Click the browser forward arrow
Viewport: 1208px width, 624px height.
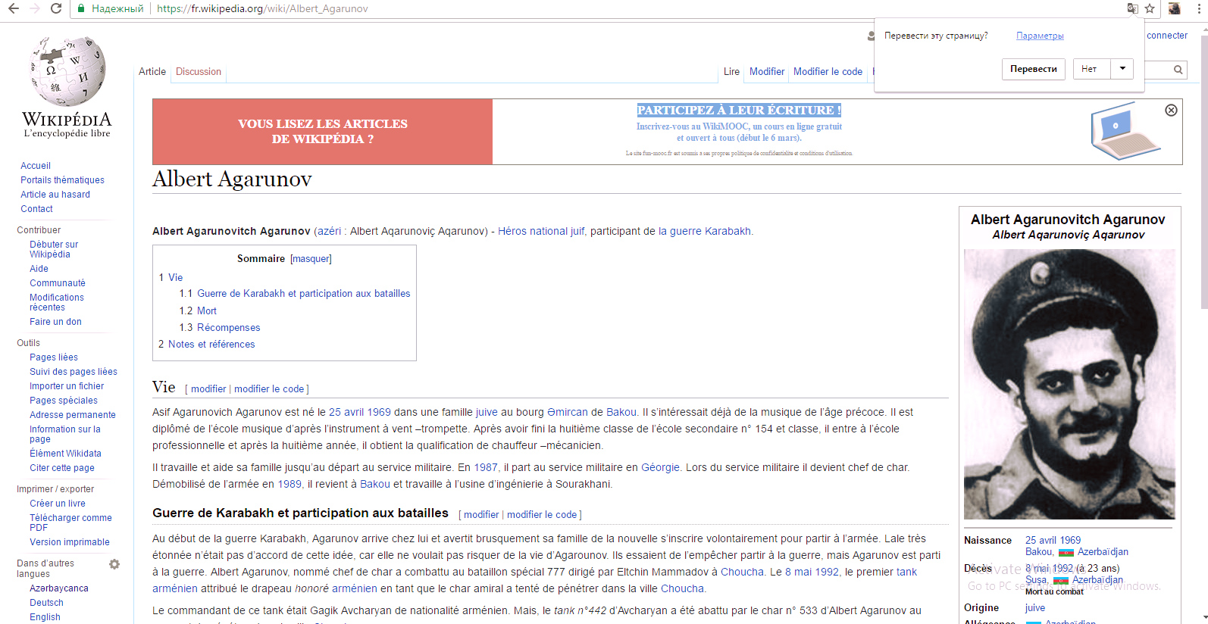pos(34,8)
